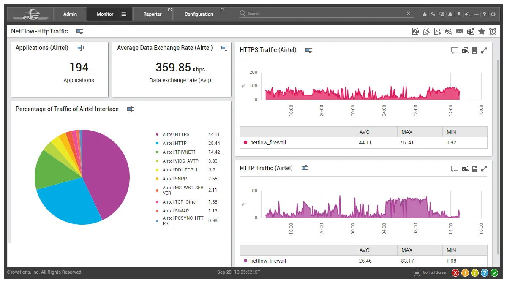Show major alarms with orange exclamation icon

(x=465, y=273)
